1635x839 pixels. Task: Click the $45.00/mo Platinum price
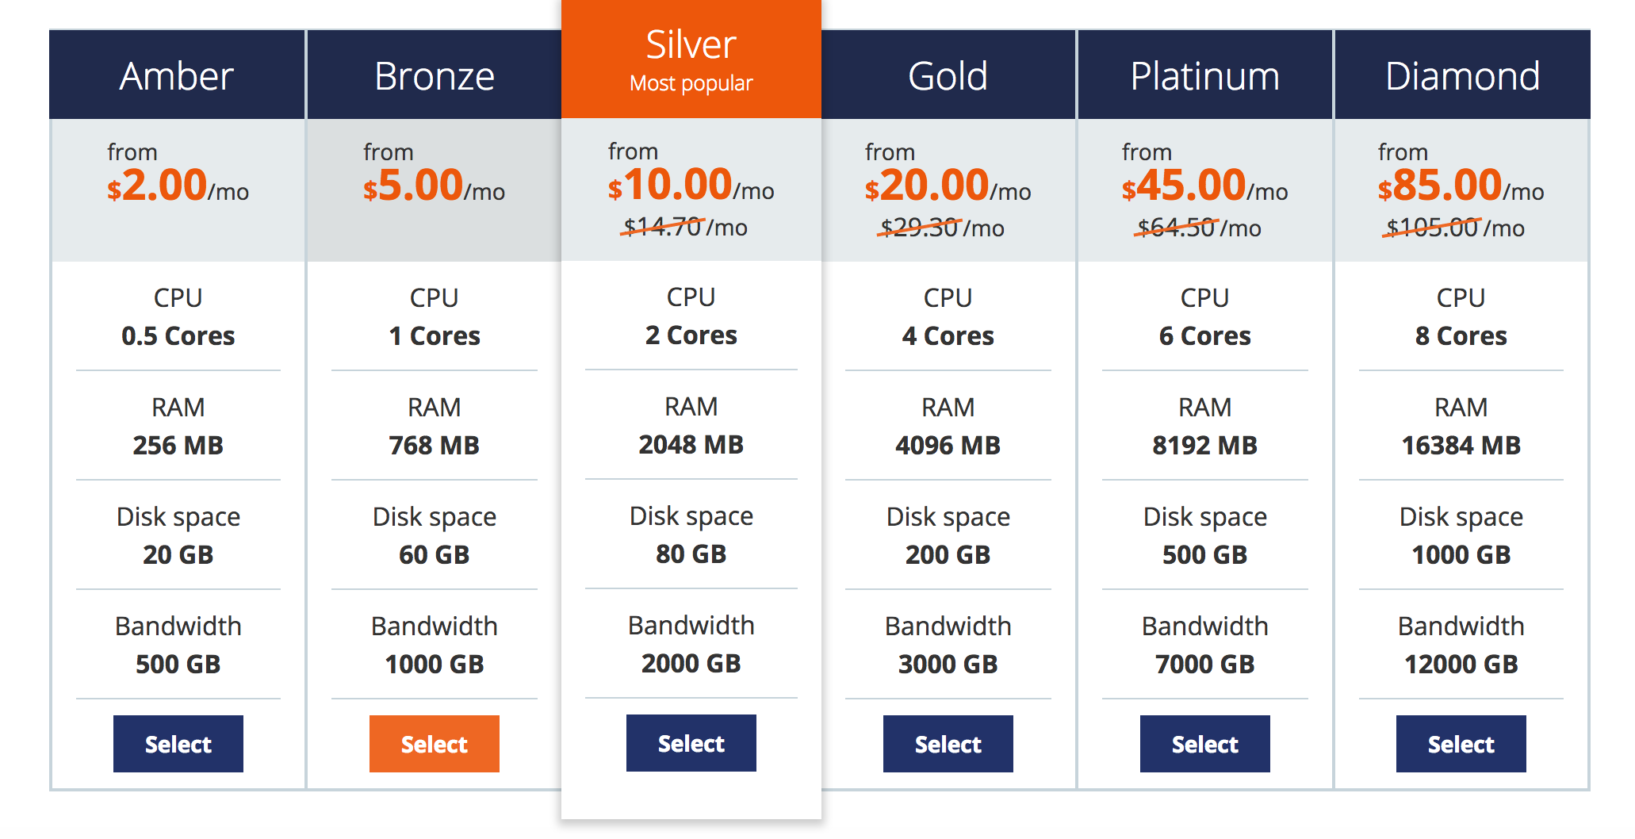coord(1204,186)
